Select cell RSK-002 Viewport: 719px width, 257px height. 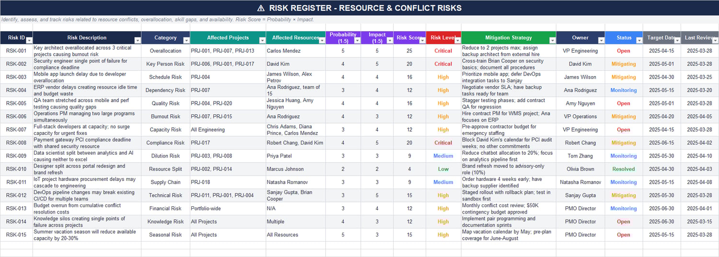click(x=16, y=64)
